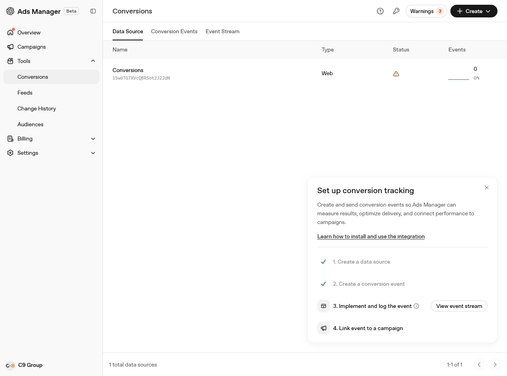
Task: Select Conversions under Tools
Action: pos(51,77)
